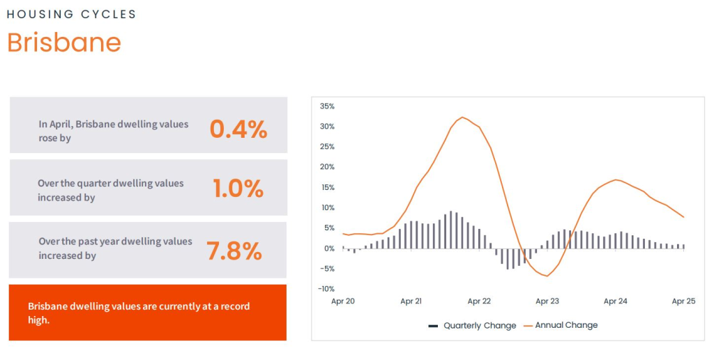Click the HOUSING CYCLES heading
This screenshot has height=348, width=714.
coord(71,14)
